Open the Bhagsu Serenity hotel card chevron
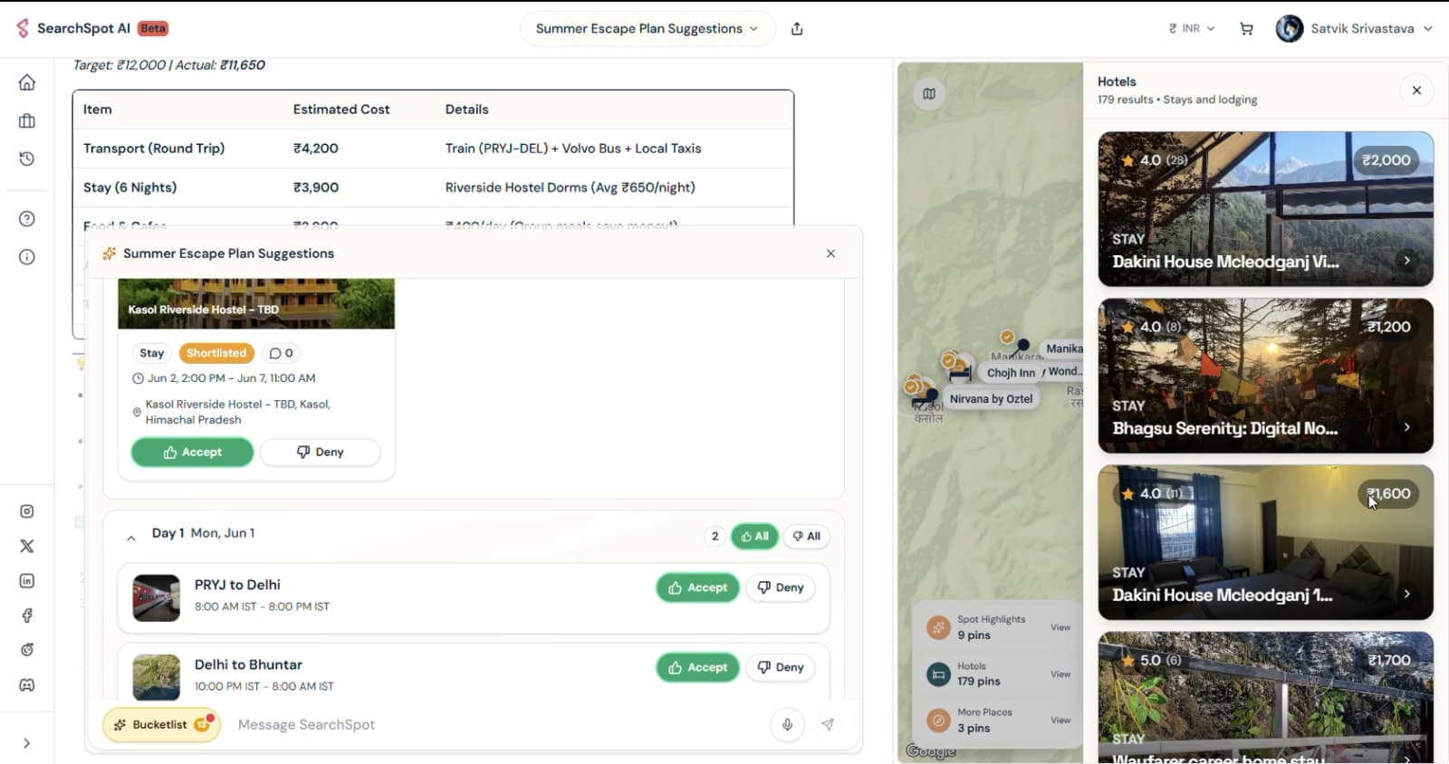Image resolution: width=1449 pixels, height=764 pixels. pyautogui.click(x=1406, y=427)
